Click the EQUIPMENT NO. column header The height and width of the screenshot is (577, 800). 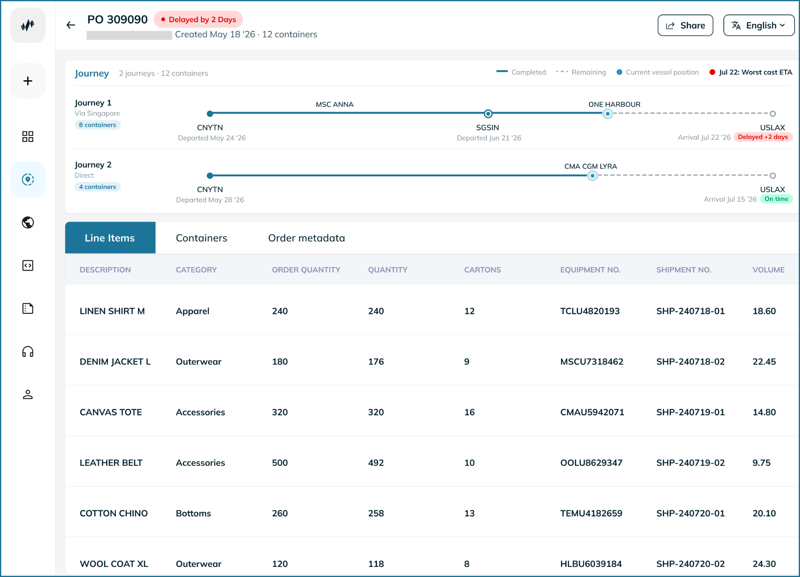pos(590,270)
